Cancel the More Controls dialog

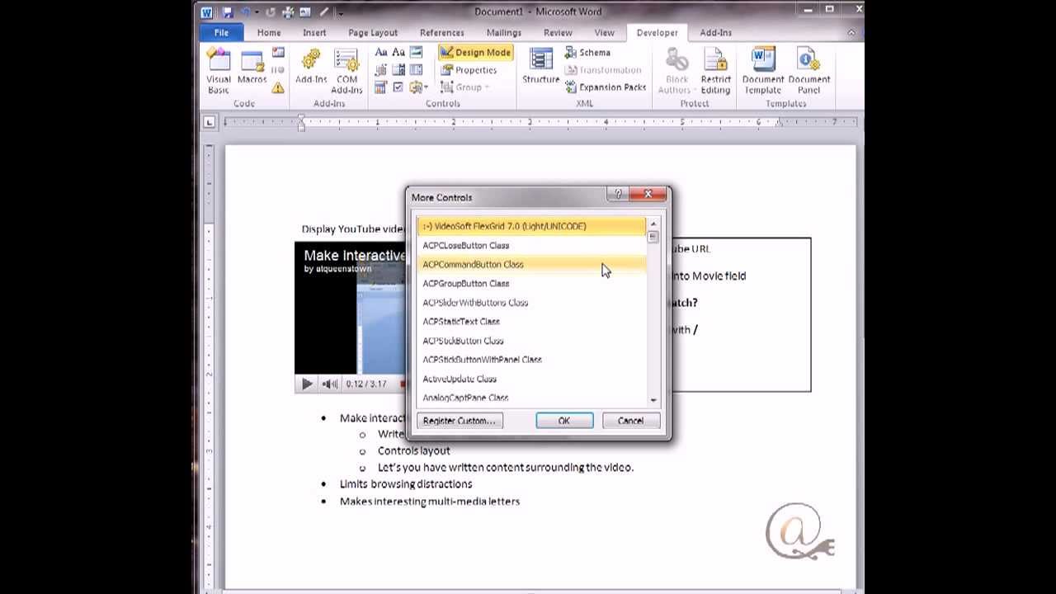pyautogui.click(x=630, y=421)
